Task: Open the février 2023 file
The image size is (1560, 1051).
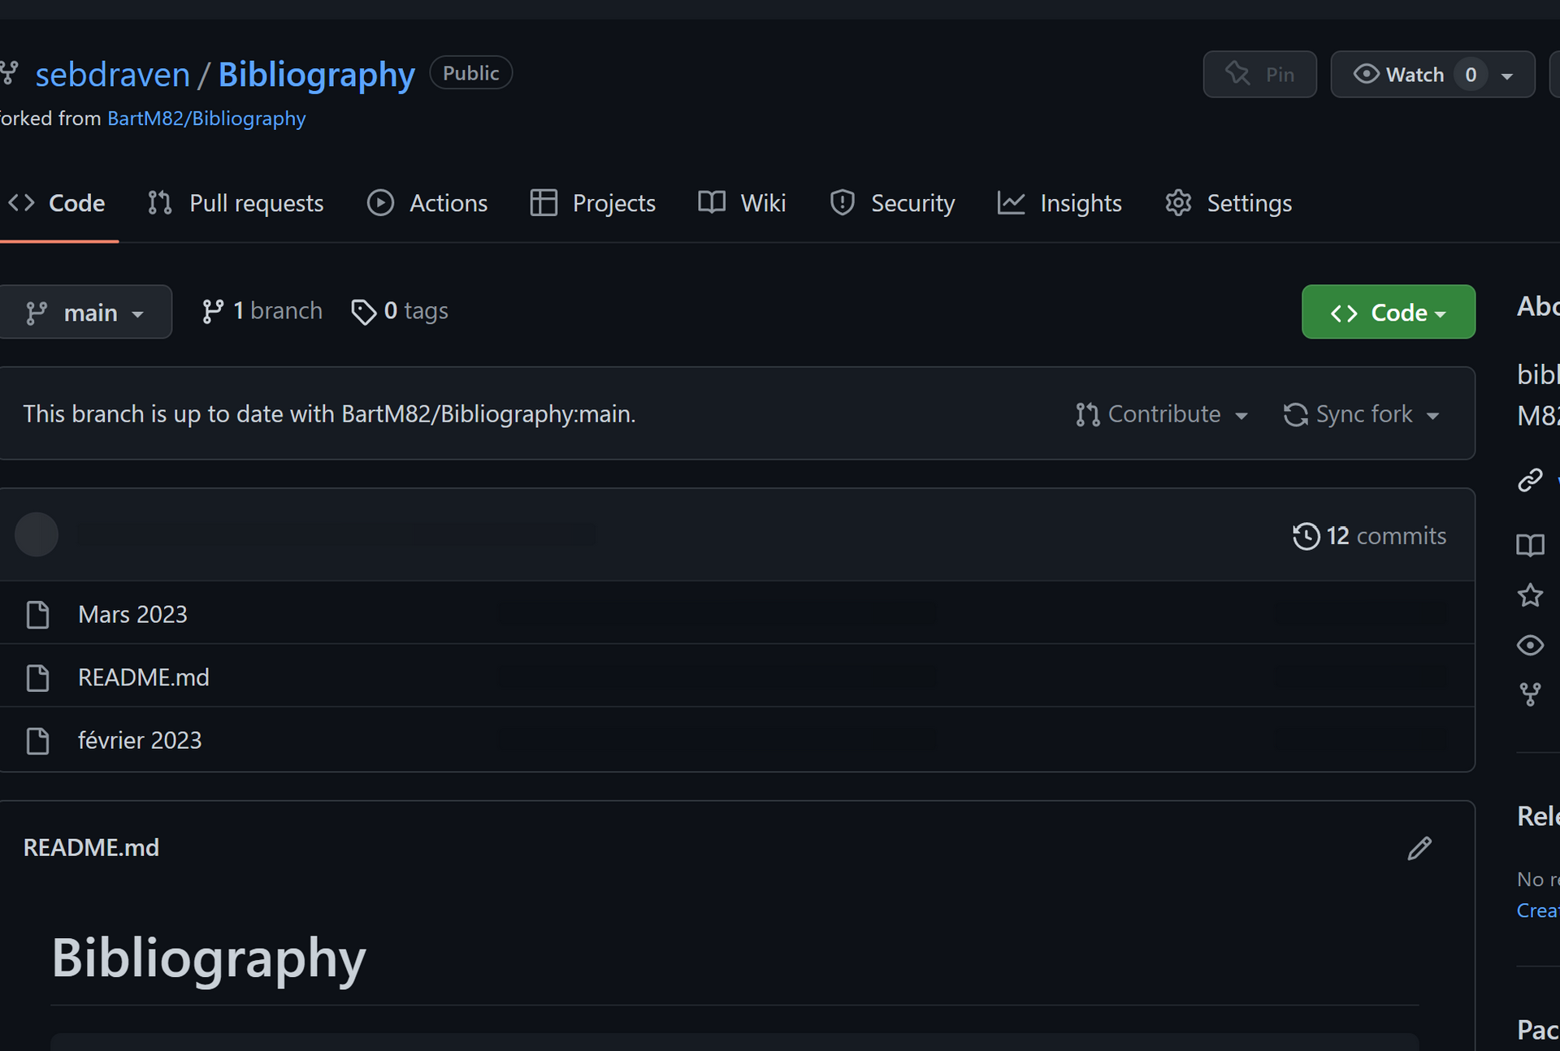Action: coord(140,741)
